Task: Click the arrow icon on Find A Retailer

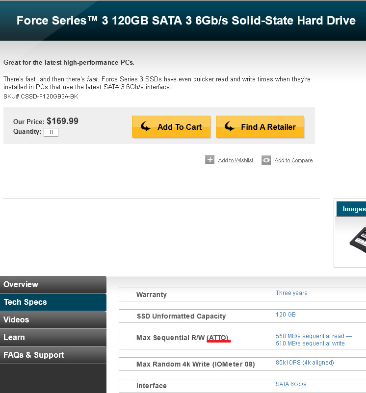Action: point(229,126)
